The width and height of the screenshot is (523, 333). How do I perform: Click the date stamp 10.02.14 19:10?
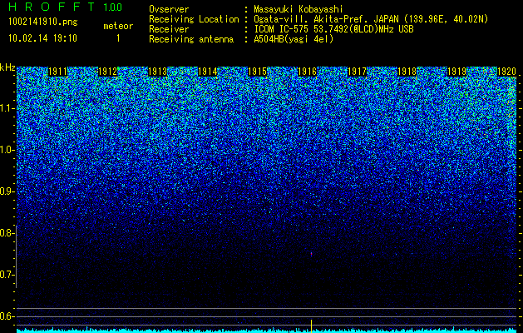tap(42, 37)
